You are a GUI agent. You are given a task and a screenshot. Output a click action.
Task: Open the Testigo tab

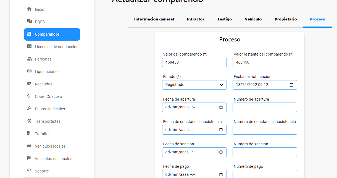click(225, 19)
